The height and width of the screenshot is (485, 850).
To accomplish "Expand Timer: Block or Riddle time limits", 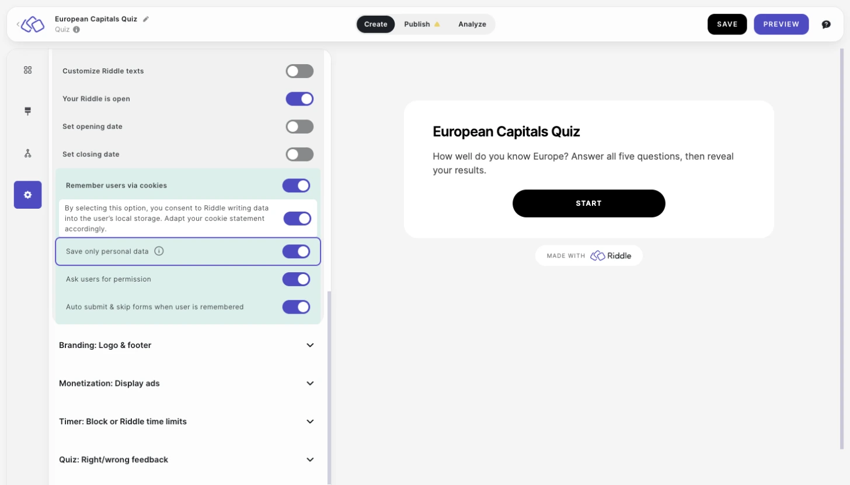I will [187, 421].
